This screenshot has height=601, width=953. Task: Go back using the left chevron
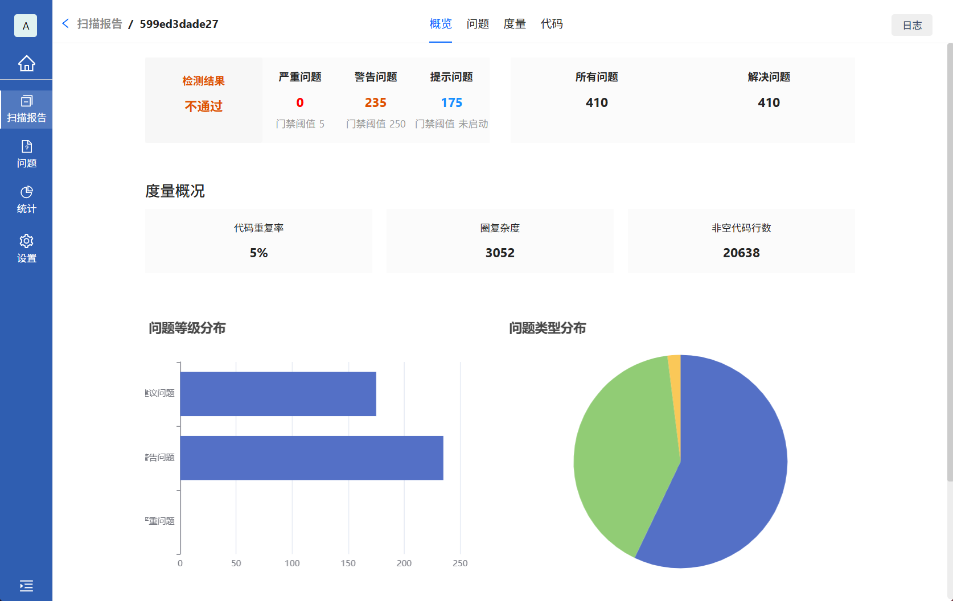point(65,23)
